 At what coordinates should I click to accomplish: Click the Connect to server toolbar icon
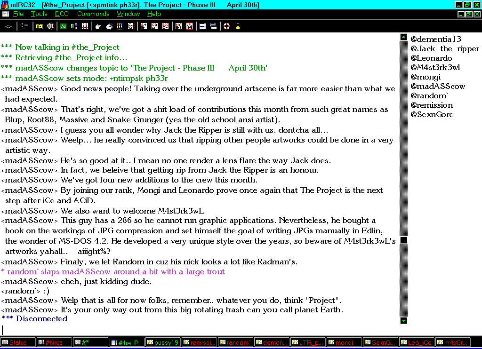point(8,26)
